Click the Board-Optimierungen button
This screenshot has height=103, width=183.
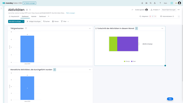169,10
